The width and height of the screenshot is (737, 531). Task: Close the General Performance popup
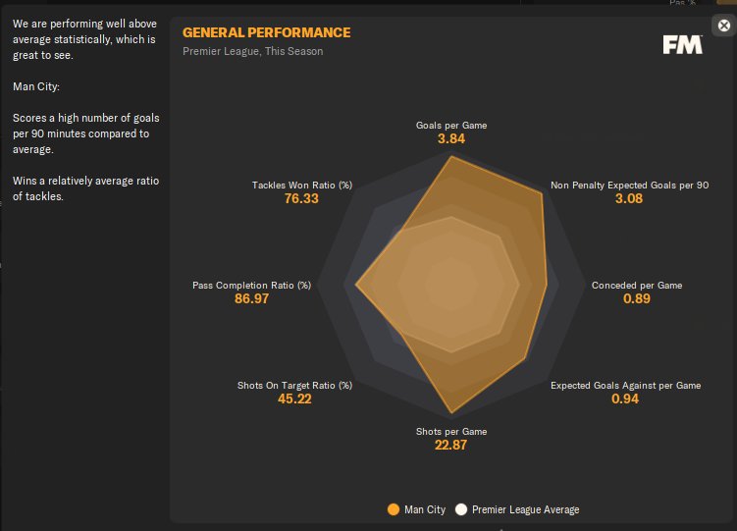724,27
